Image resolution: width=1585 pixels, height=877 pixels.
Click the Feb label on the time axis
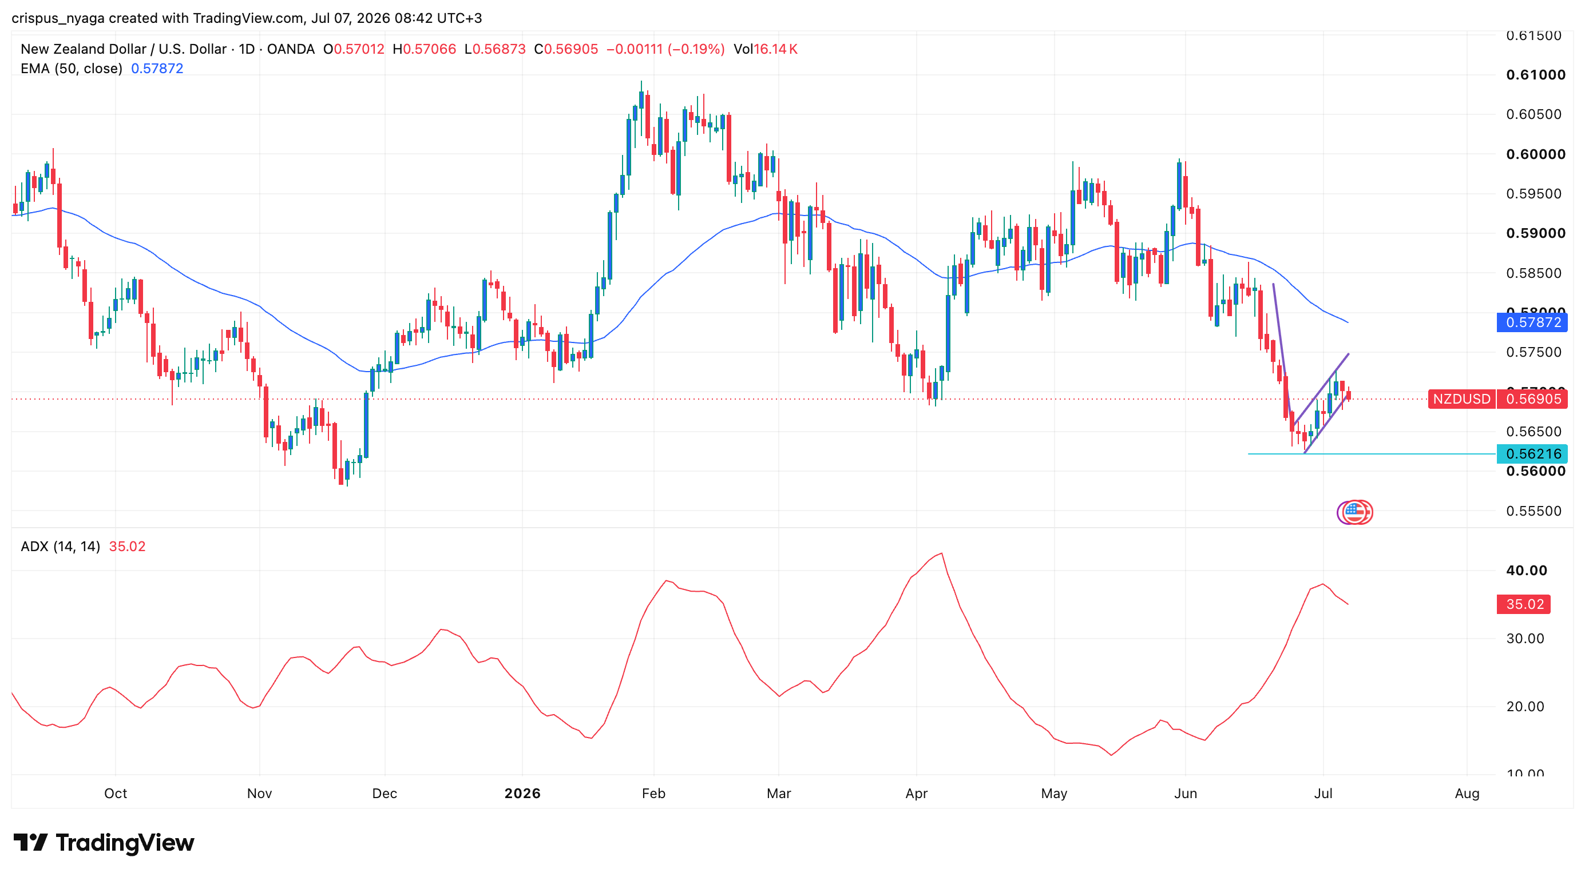653,794
